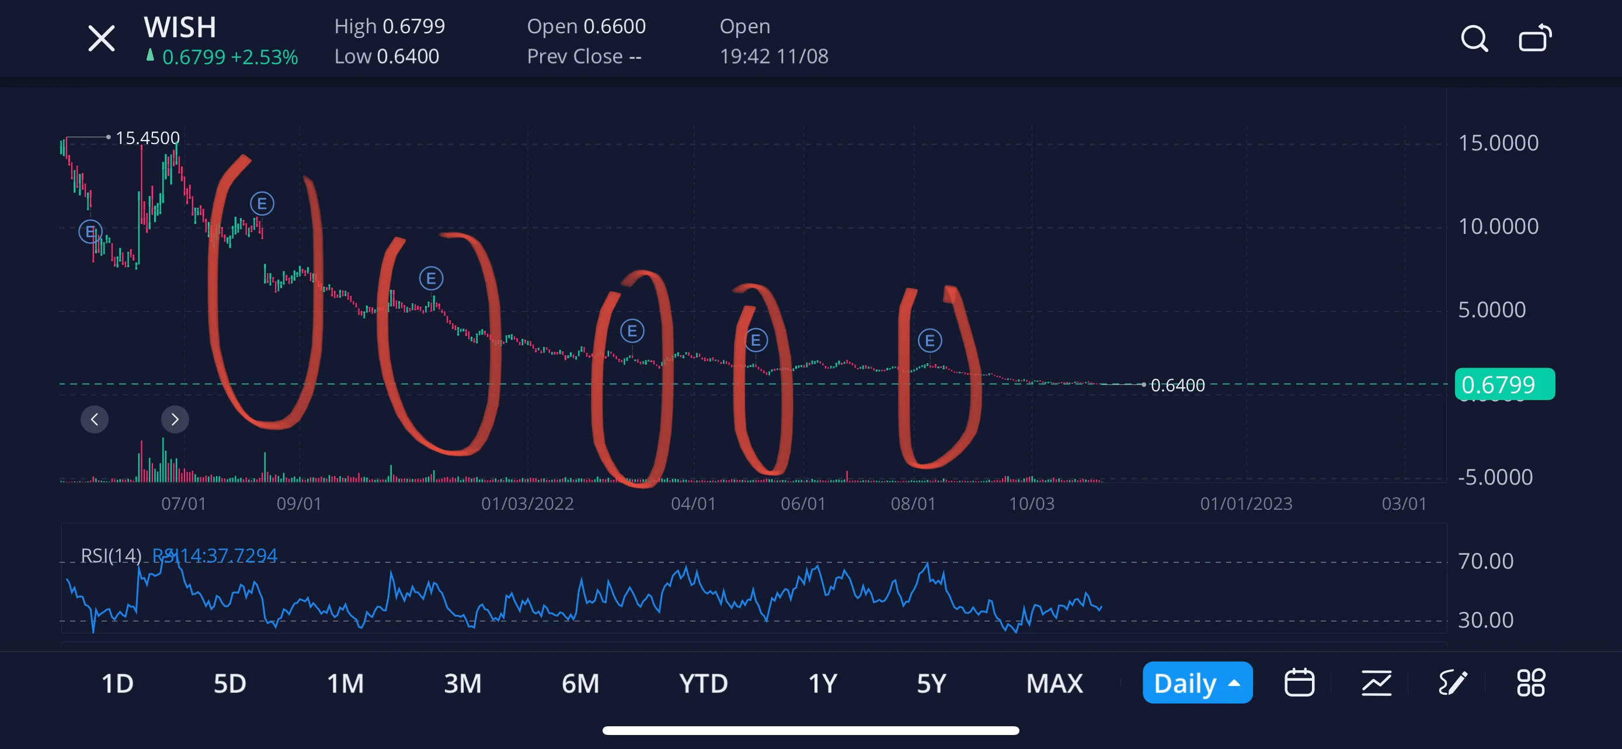Open the chart indicators icon
1622x749 pixels.
1376,682
